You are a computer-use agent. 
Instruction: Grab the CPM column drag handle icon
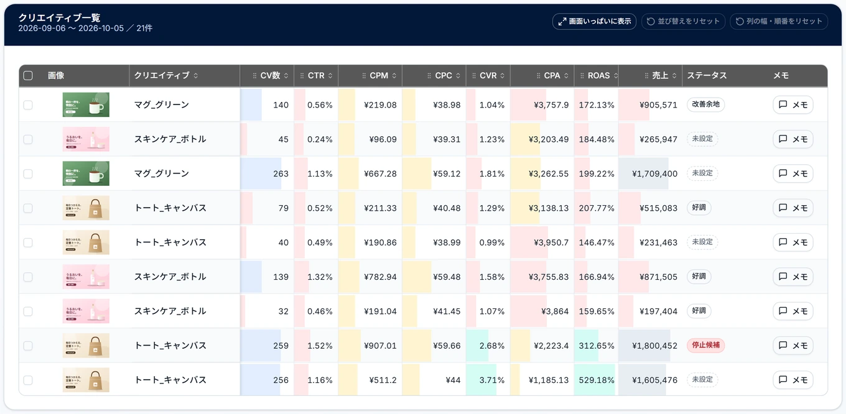364,76
